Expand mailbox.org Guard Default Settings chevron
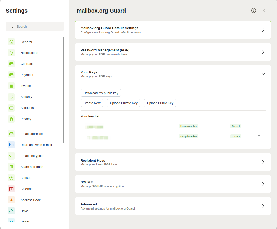The height and width of the screenshot is (229, 277). (x=263, y=30)
